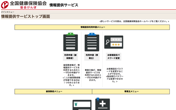Click the メインメニュー breadcrumb
Viewport: 176px width, 110px height.
click(x=8, y=12)
